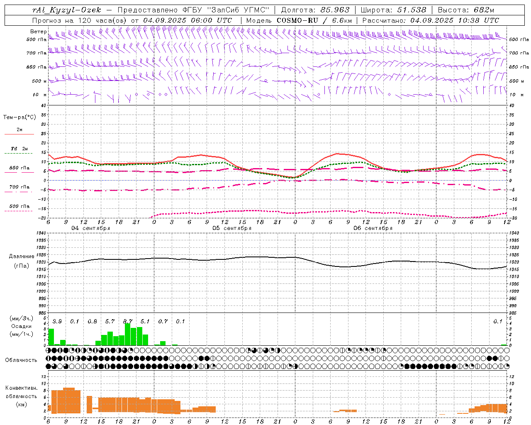Click the Рассчитано: 04.09.2025 10:38 UTC timestamp
The height and width of the screenshot is (425, 531).
tap(431, 20)
